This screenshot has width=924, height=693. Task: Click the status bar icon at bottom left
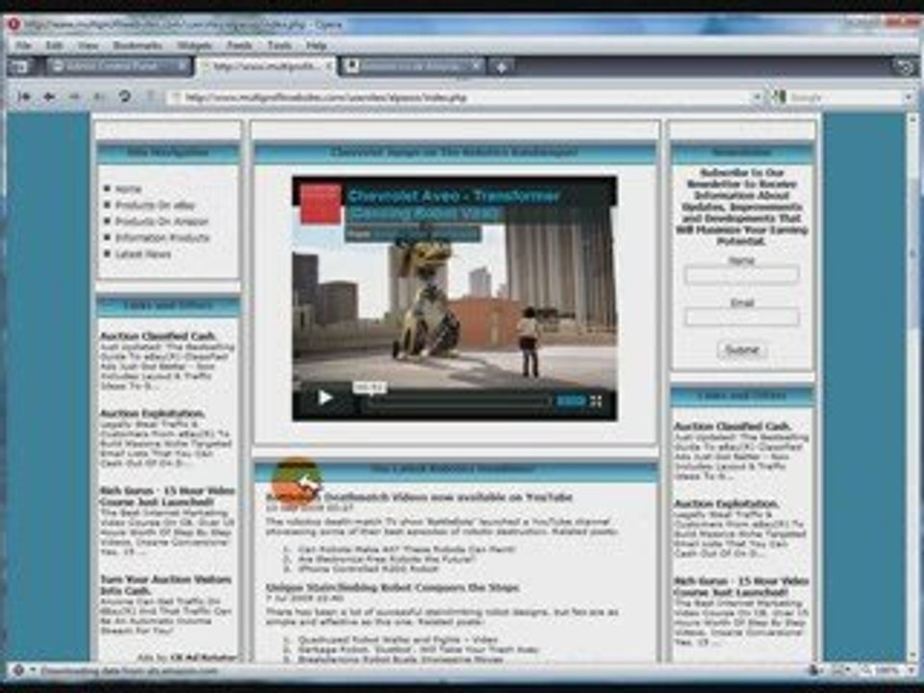click(x=18, y=671)
